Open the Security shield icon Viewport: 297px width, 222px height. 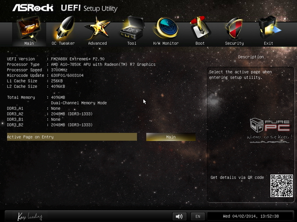click(234, 28)
